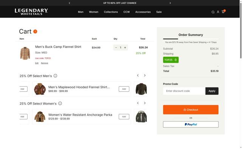Screen dimensions: 242x149
Task: Edit the Buck Camp Flannel Shirt item
Action: coord(37,63)
